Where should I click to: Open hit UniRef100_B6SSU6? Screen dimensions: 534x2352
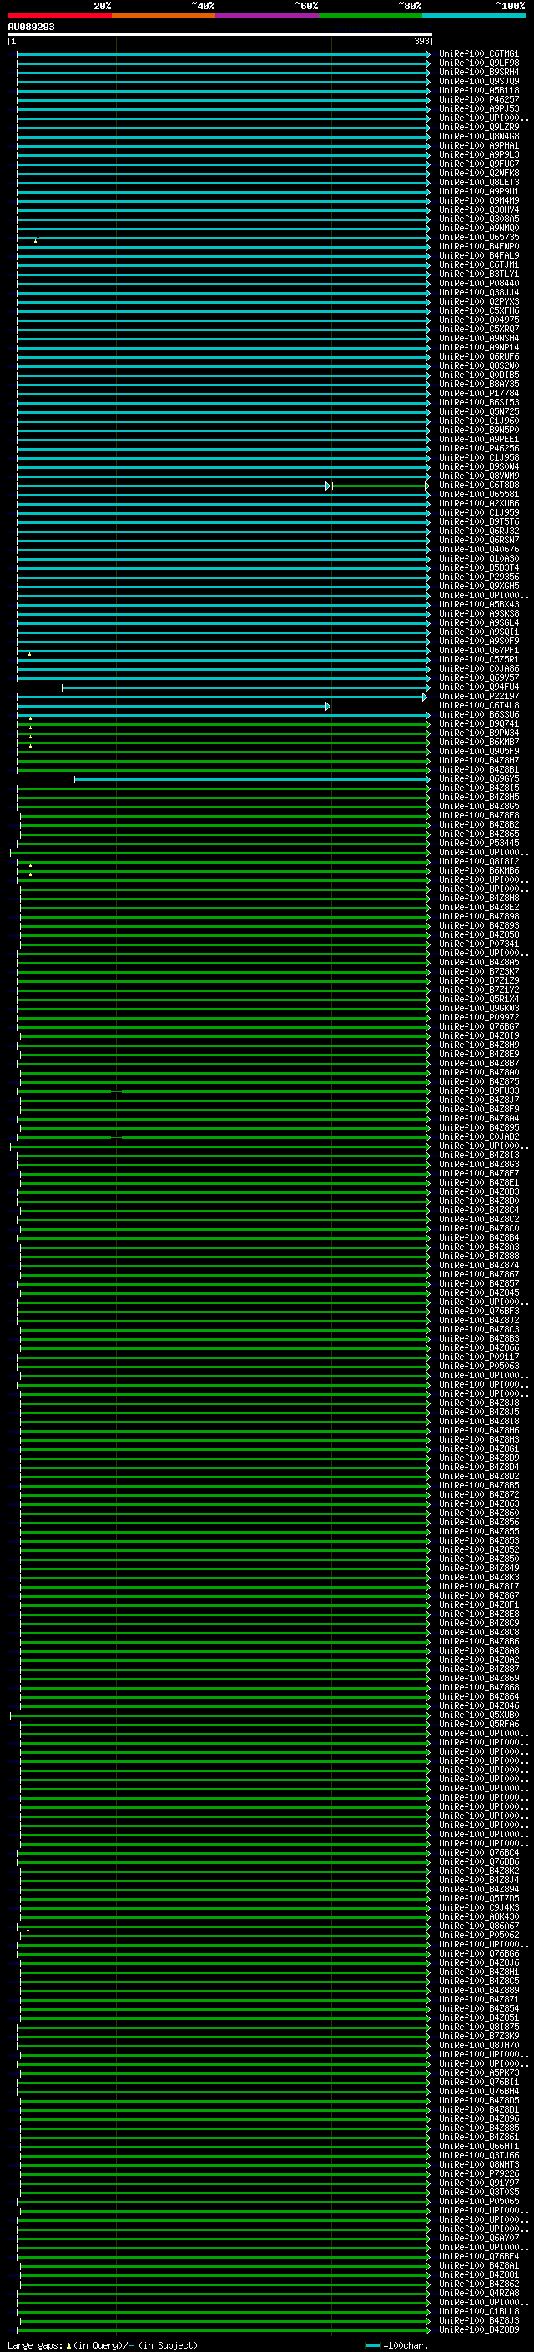(x=478, y=714)
